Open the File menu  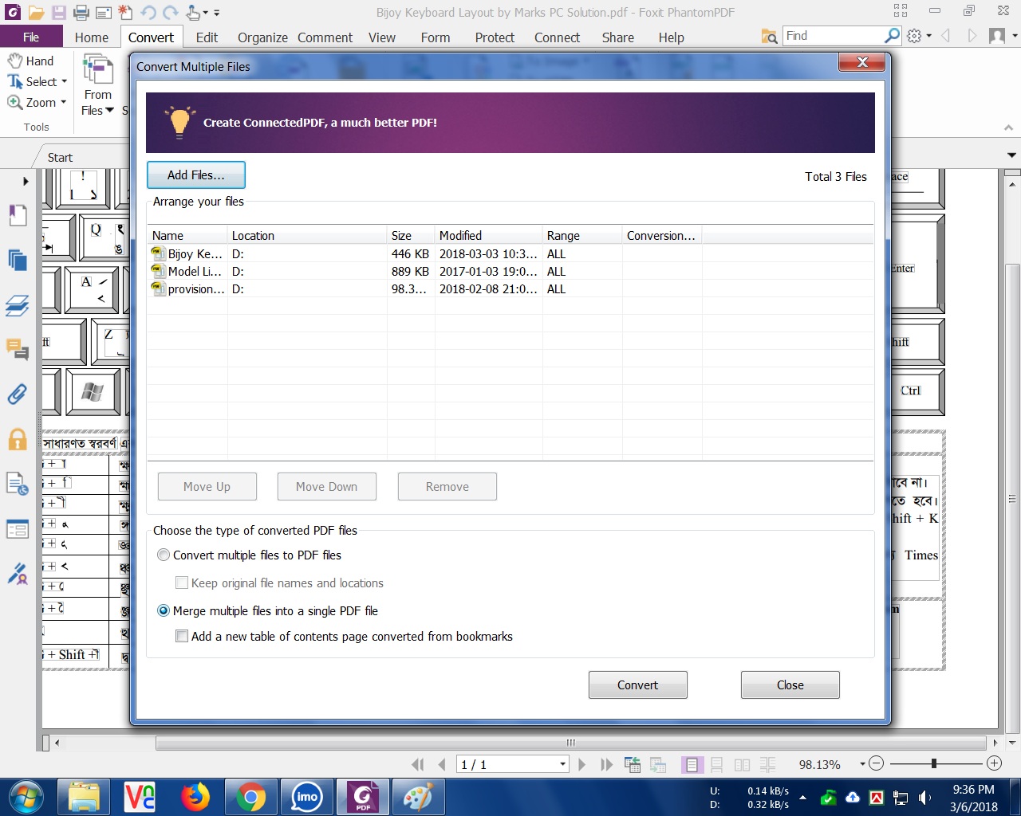31,37
